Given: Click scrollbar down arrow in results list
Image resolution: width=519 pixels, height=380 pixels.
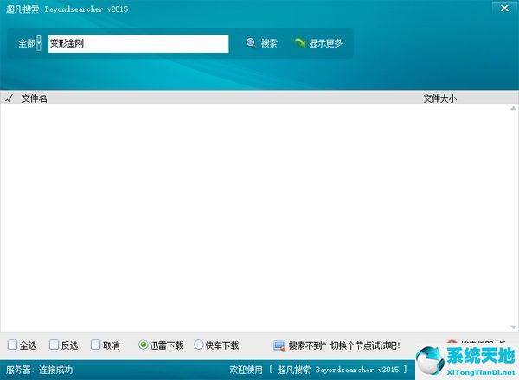Looking at the screenshot, I should pyautogui.click(x=513, y=327).
